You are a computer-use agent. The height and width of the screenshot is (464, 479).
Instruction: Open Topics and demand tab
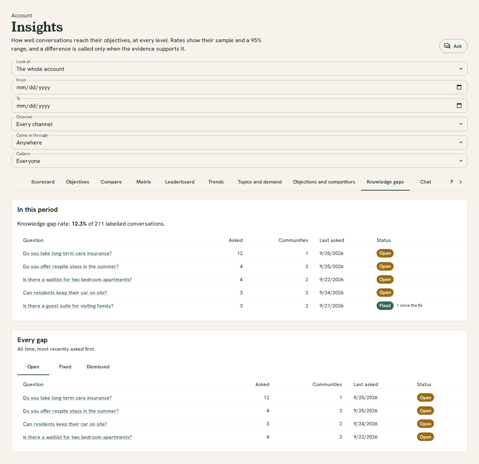tap(260, 182)
